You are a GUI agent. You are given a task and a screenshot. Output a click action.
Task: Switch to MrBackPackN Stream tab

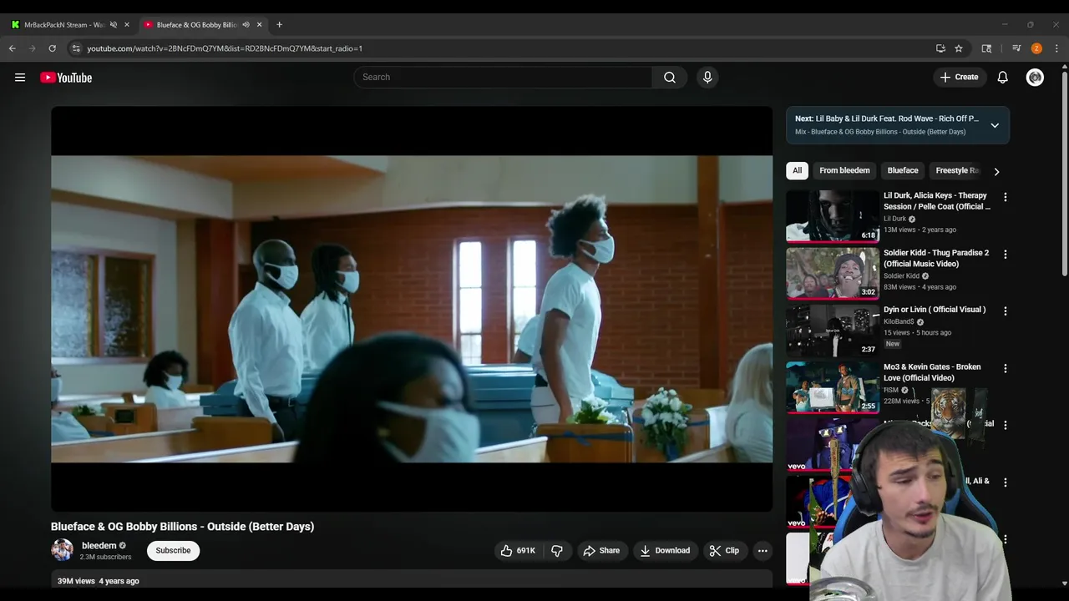coord(64,25)
